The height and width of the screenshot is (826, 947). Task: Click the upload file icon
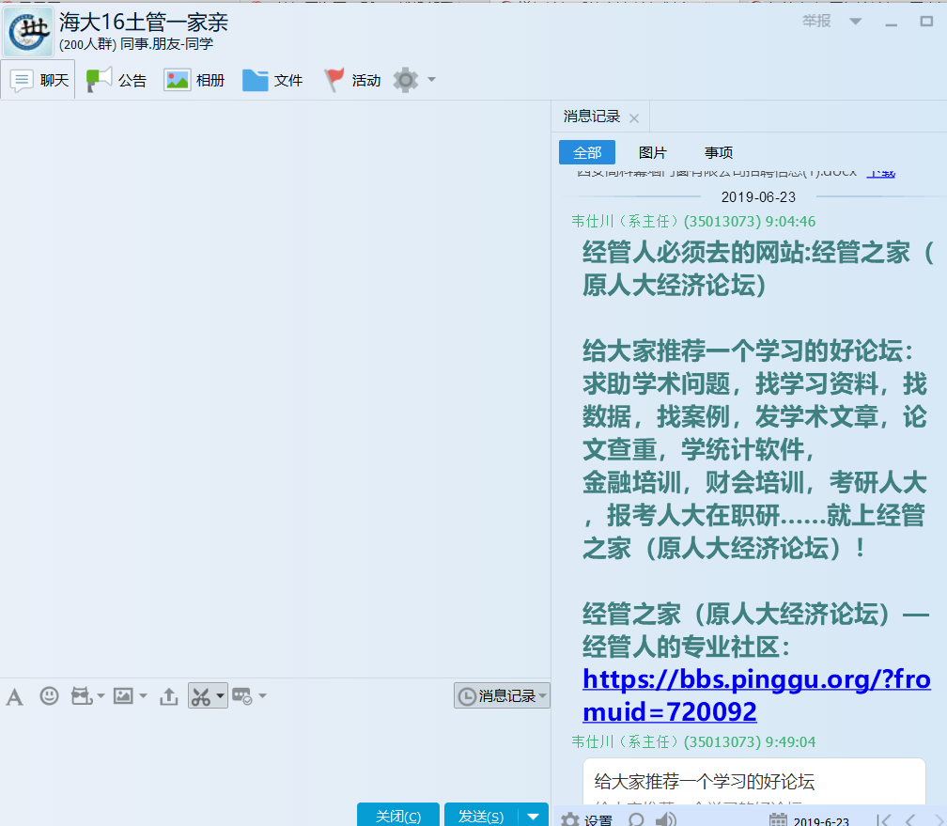click(169, 696)
